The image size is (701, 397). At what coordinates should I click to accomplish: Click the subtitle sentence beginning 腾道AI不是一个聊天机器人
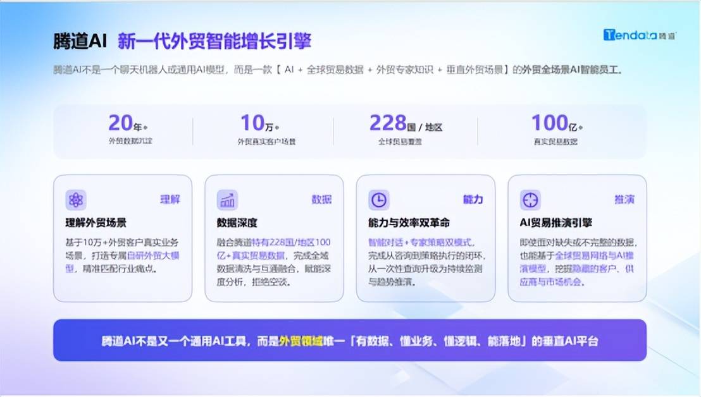338,70
